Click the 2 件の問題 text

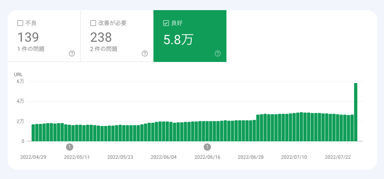(x=104, y=49)
